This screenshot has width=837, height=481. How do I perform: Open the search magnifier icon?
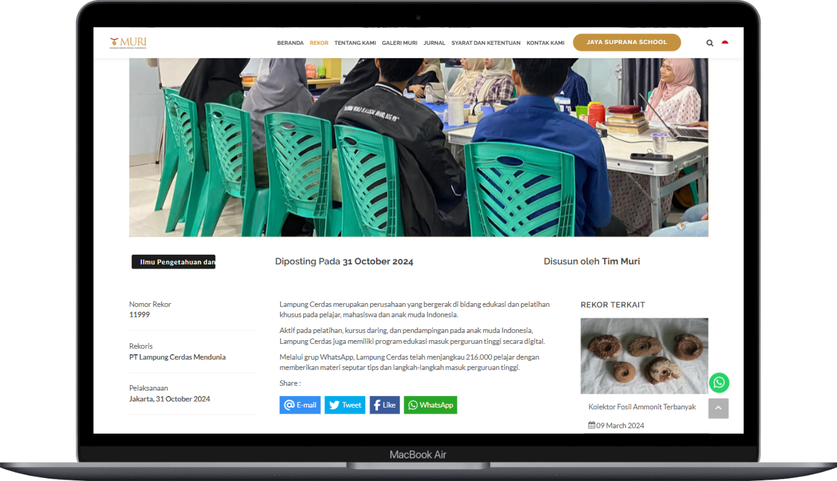coord(710,43)
